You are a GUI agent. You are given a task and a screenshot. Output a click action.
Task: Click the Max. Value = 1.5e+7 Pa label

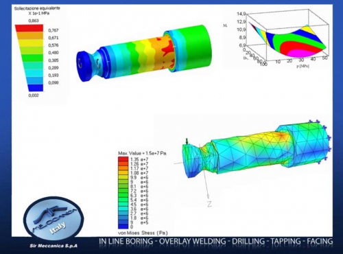(142, 153)
